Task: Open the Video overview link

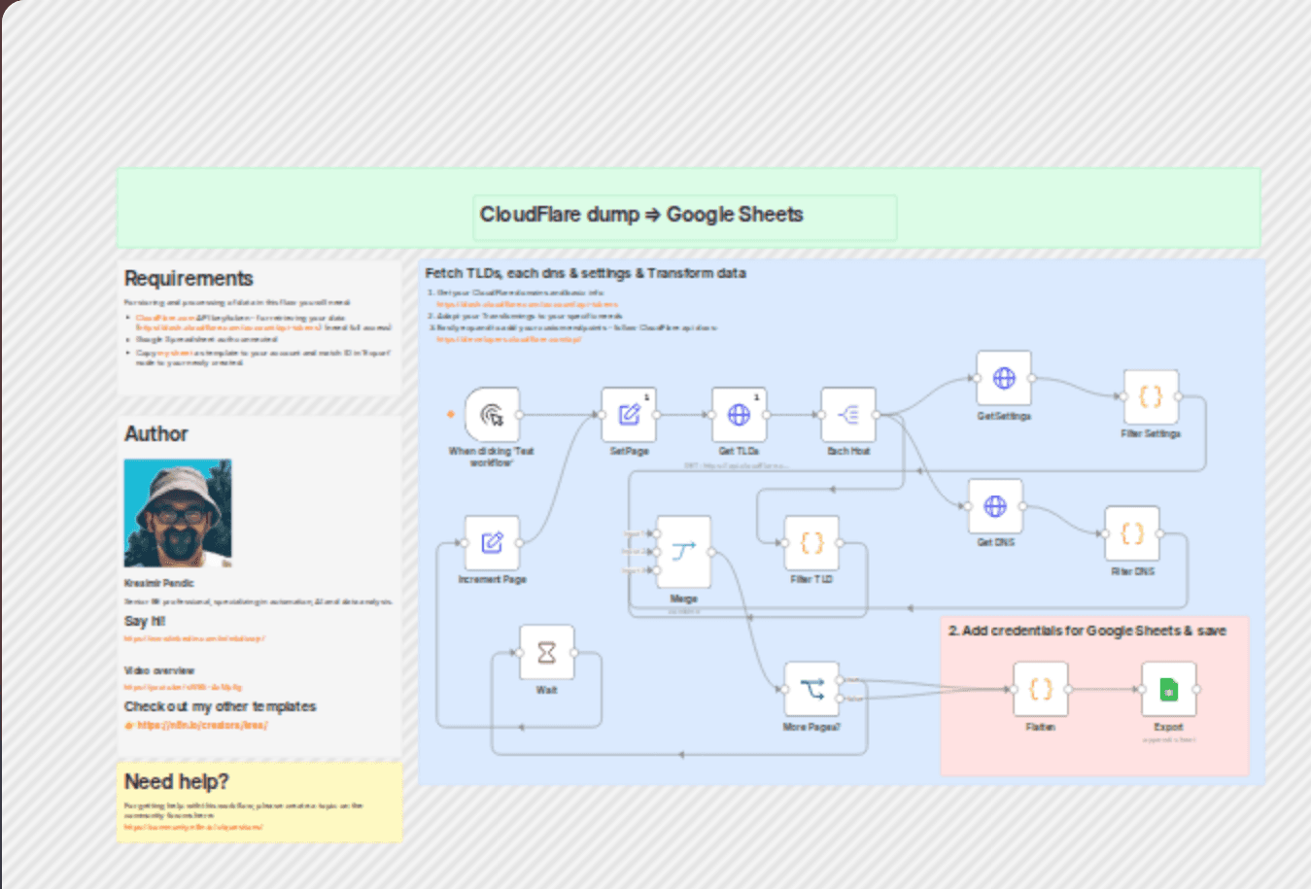Action: (183, 687)
